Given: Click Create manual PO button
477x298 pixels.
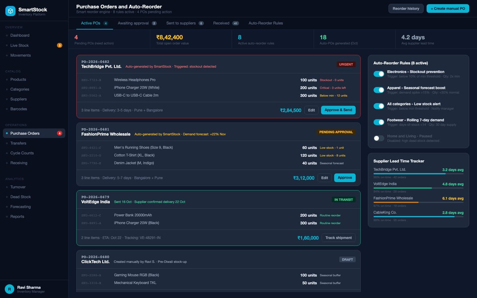Looking at the screenshot, I should click(x=448, y=9).
